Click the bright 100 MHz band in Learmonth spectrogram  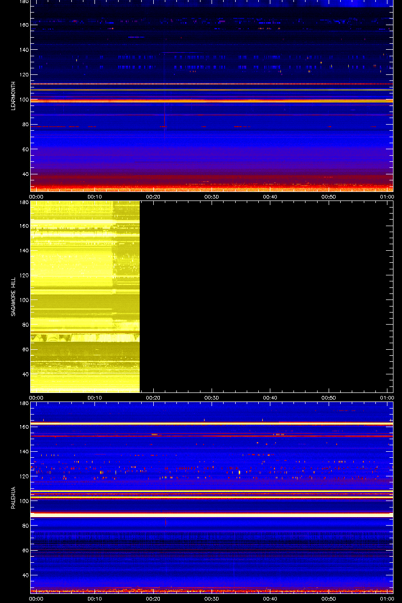point(212,100)
